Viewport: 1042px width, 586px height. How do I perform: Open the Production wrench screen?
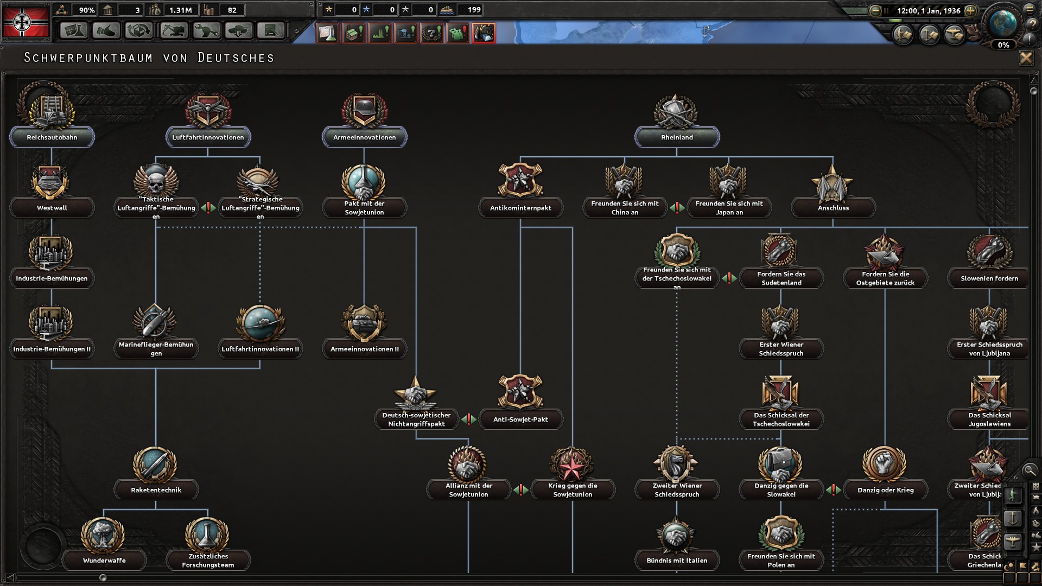206,30
